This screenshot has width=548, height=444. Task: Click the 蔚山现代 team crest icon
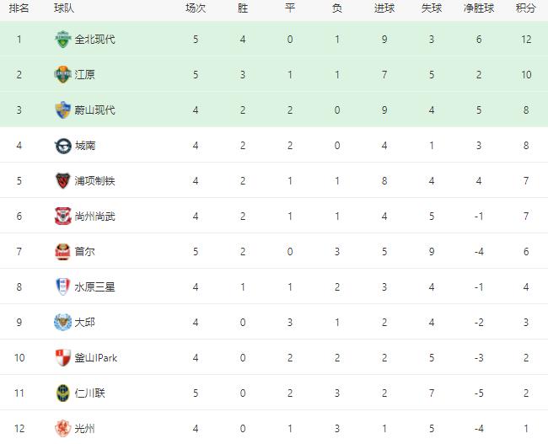tap(63, 110)
